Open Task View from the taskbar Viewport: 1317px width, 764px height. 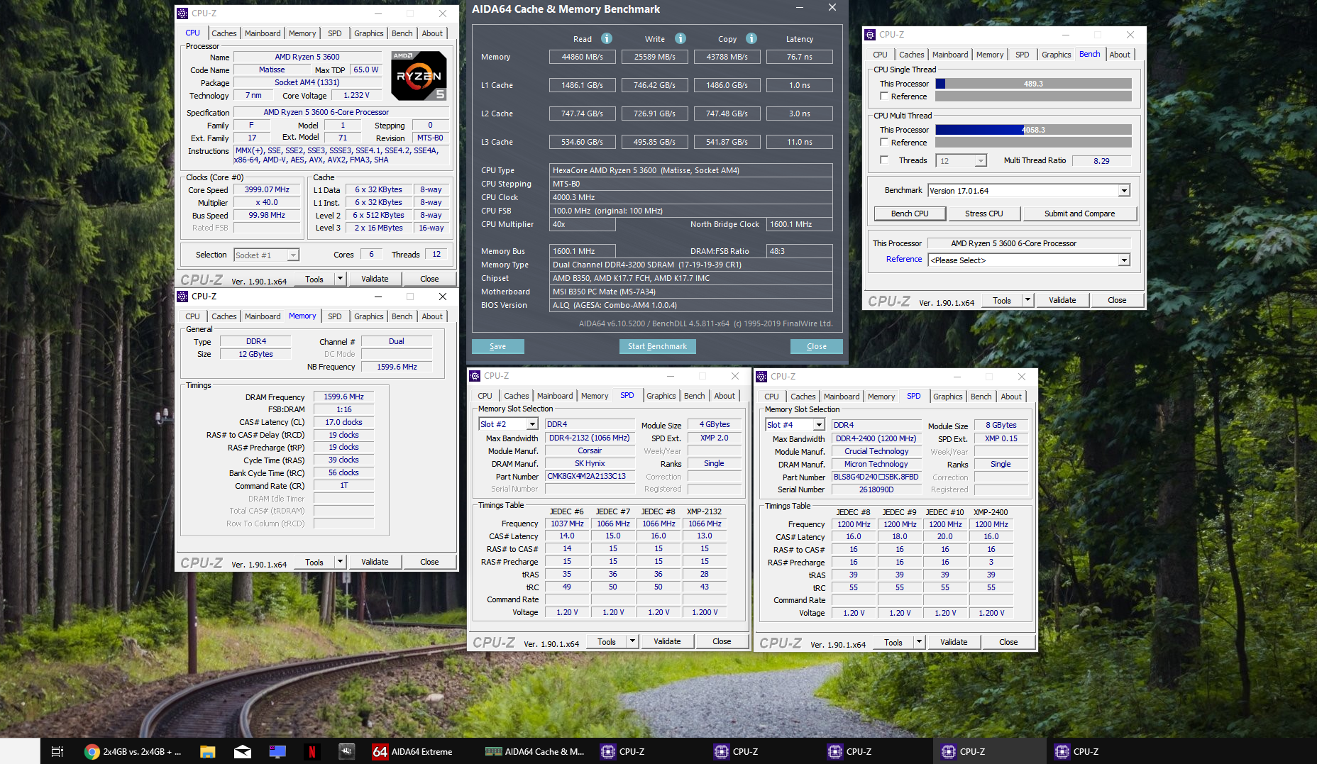pos(57,751)
